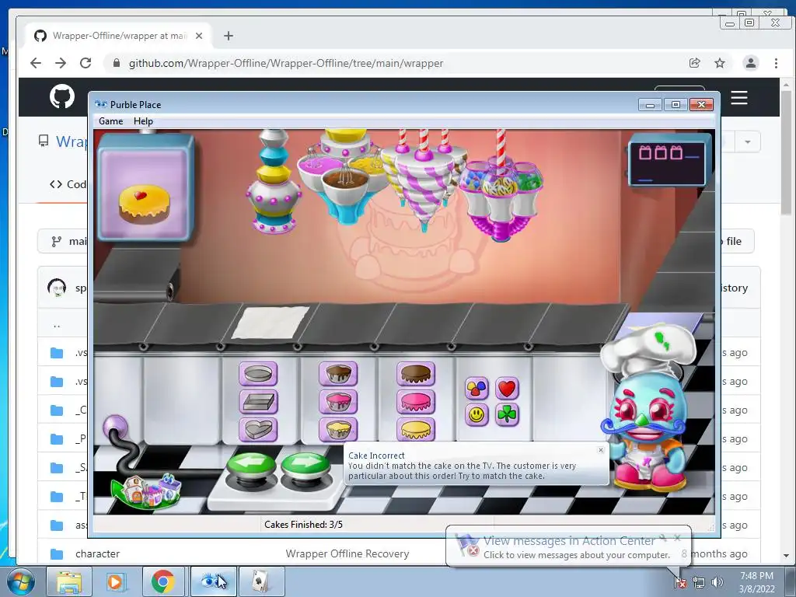The image size is (796, 597).
Task: Pick the chocolate brown icing button
Action: point(416,374)
